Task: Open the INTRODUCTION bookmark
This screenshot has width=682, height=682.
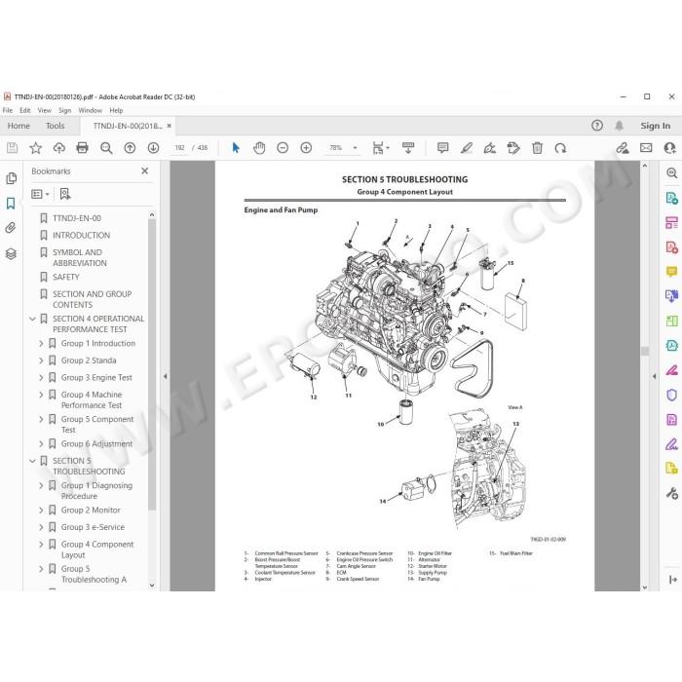Action: (x=81, y=236)
